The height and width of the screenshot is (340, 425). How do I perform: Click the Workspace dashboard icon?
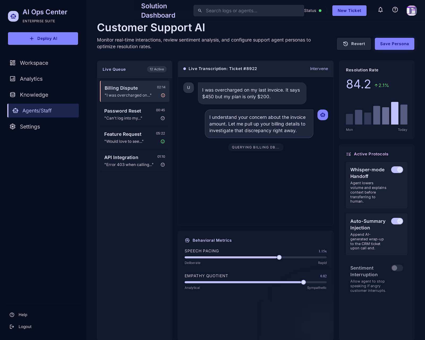pyautogui.click(x=12, y=63)
